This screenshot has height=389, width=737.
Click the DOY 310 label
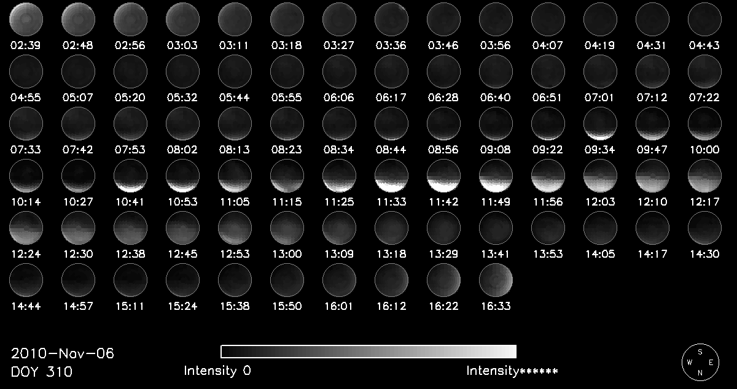42,372
